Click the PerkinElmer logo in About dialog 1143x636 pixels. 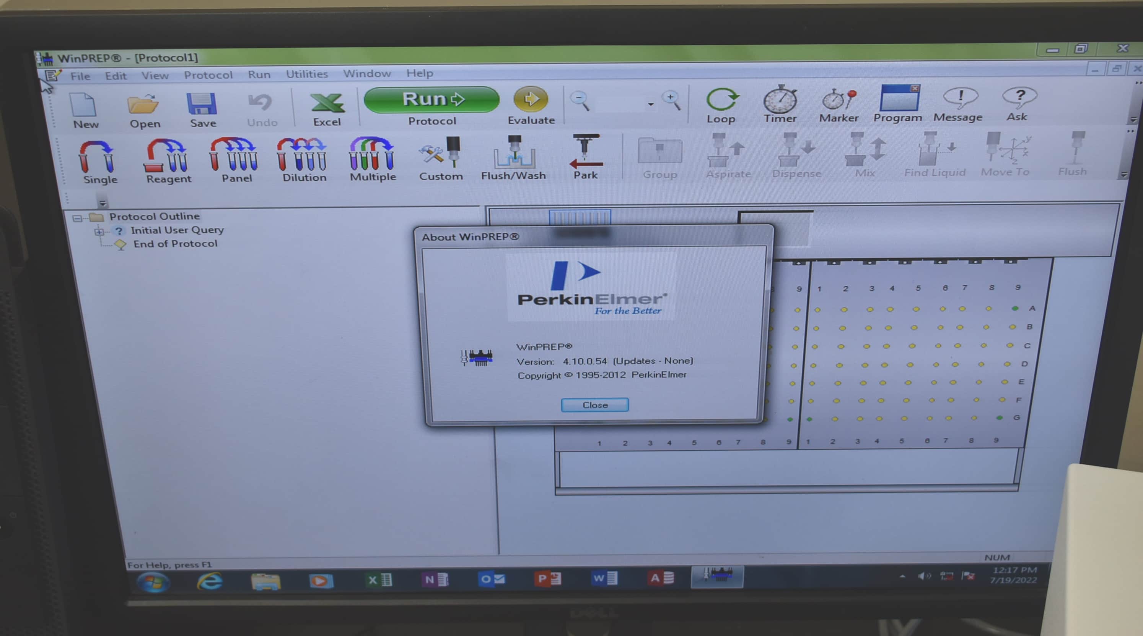click(x=591, y=287)
